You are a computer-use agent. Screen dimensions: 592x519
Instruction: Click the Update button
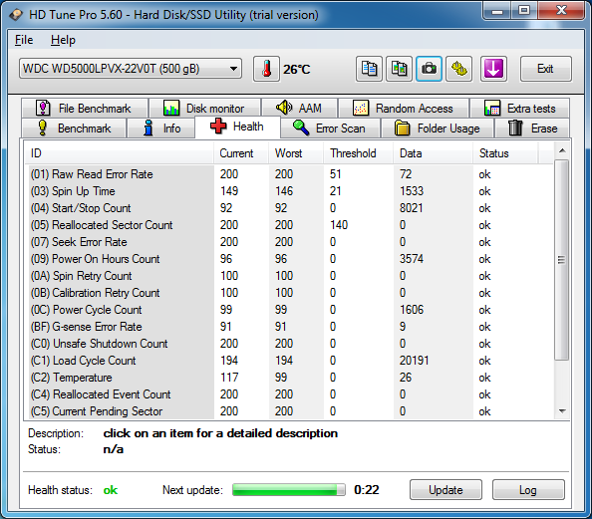coord(445,490)
